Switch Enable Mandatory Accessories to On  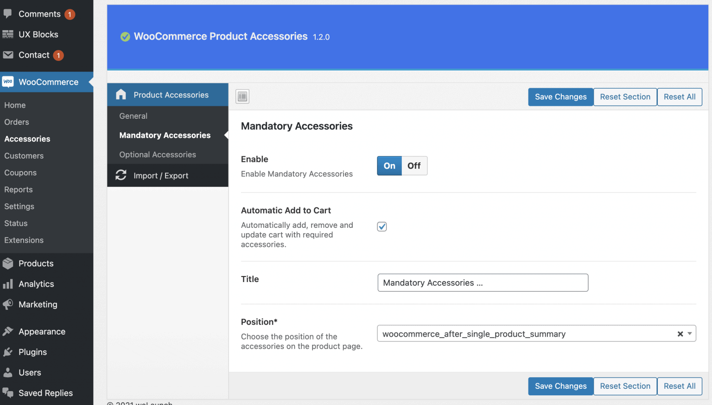pyautogui.click(x=389, y=166)
